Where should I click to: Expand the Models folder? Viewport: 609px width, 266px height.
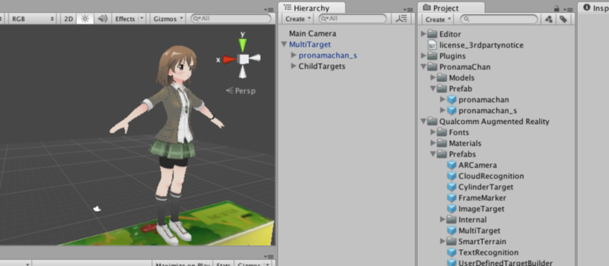pyautogui.click(x=433, y=78)
